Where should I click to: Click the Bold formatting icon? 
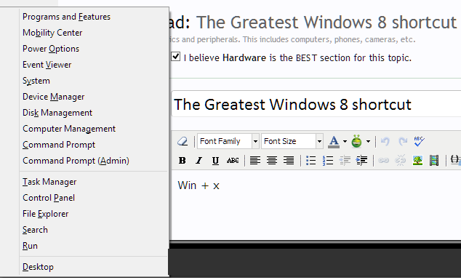(183, 161)
